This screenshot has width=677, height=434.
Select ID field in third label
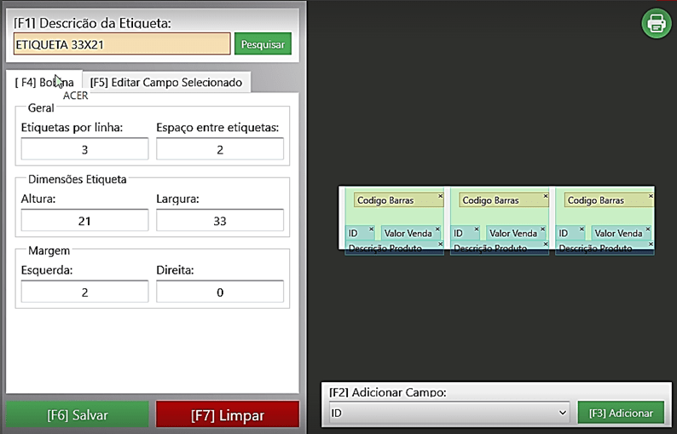pyautogui.click(x=566, y=234)
